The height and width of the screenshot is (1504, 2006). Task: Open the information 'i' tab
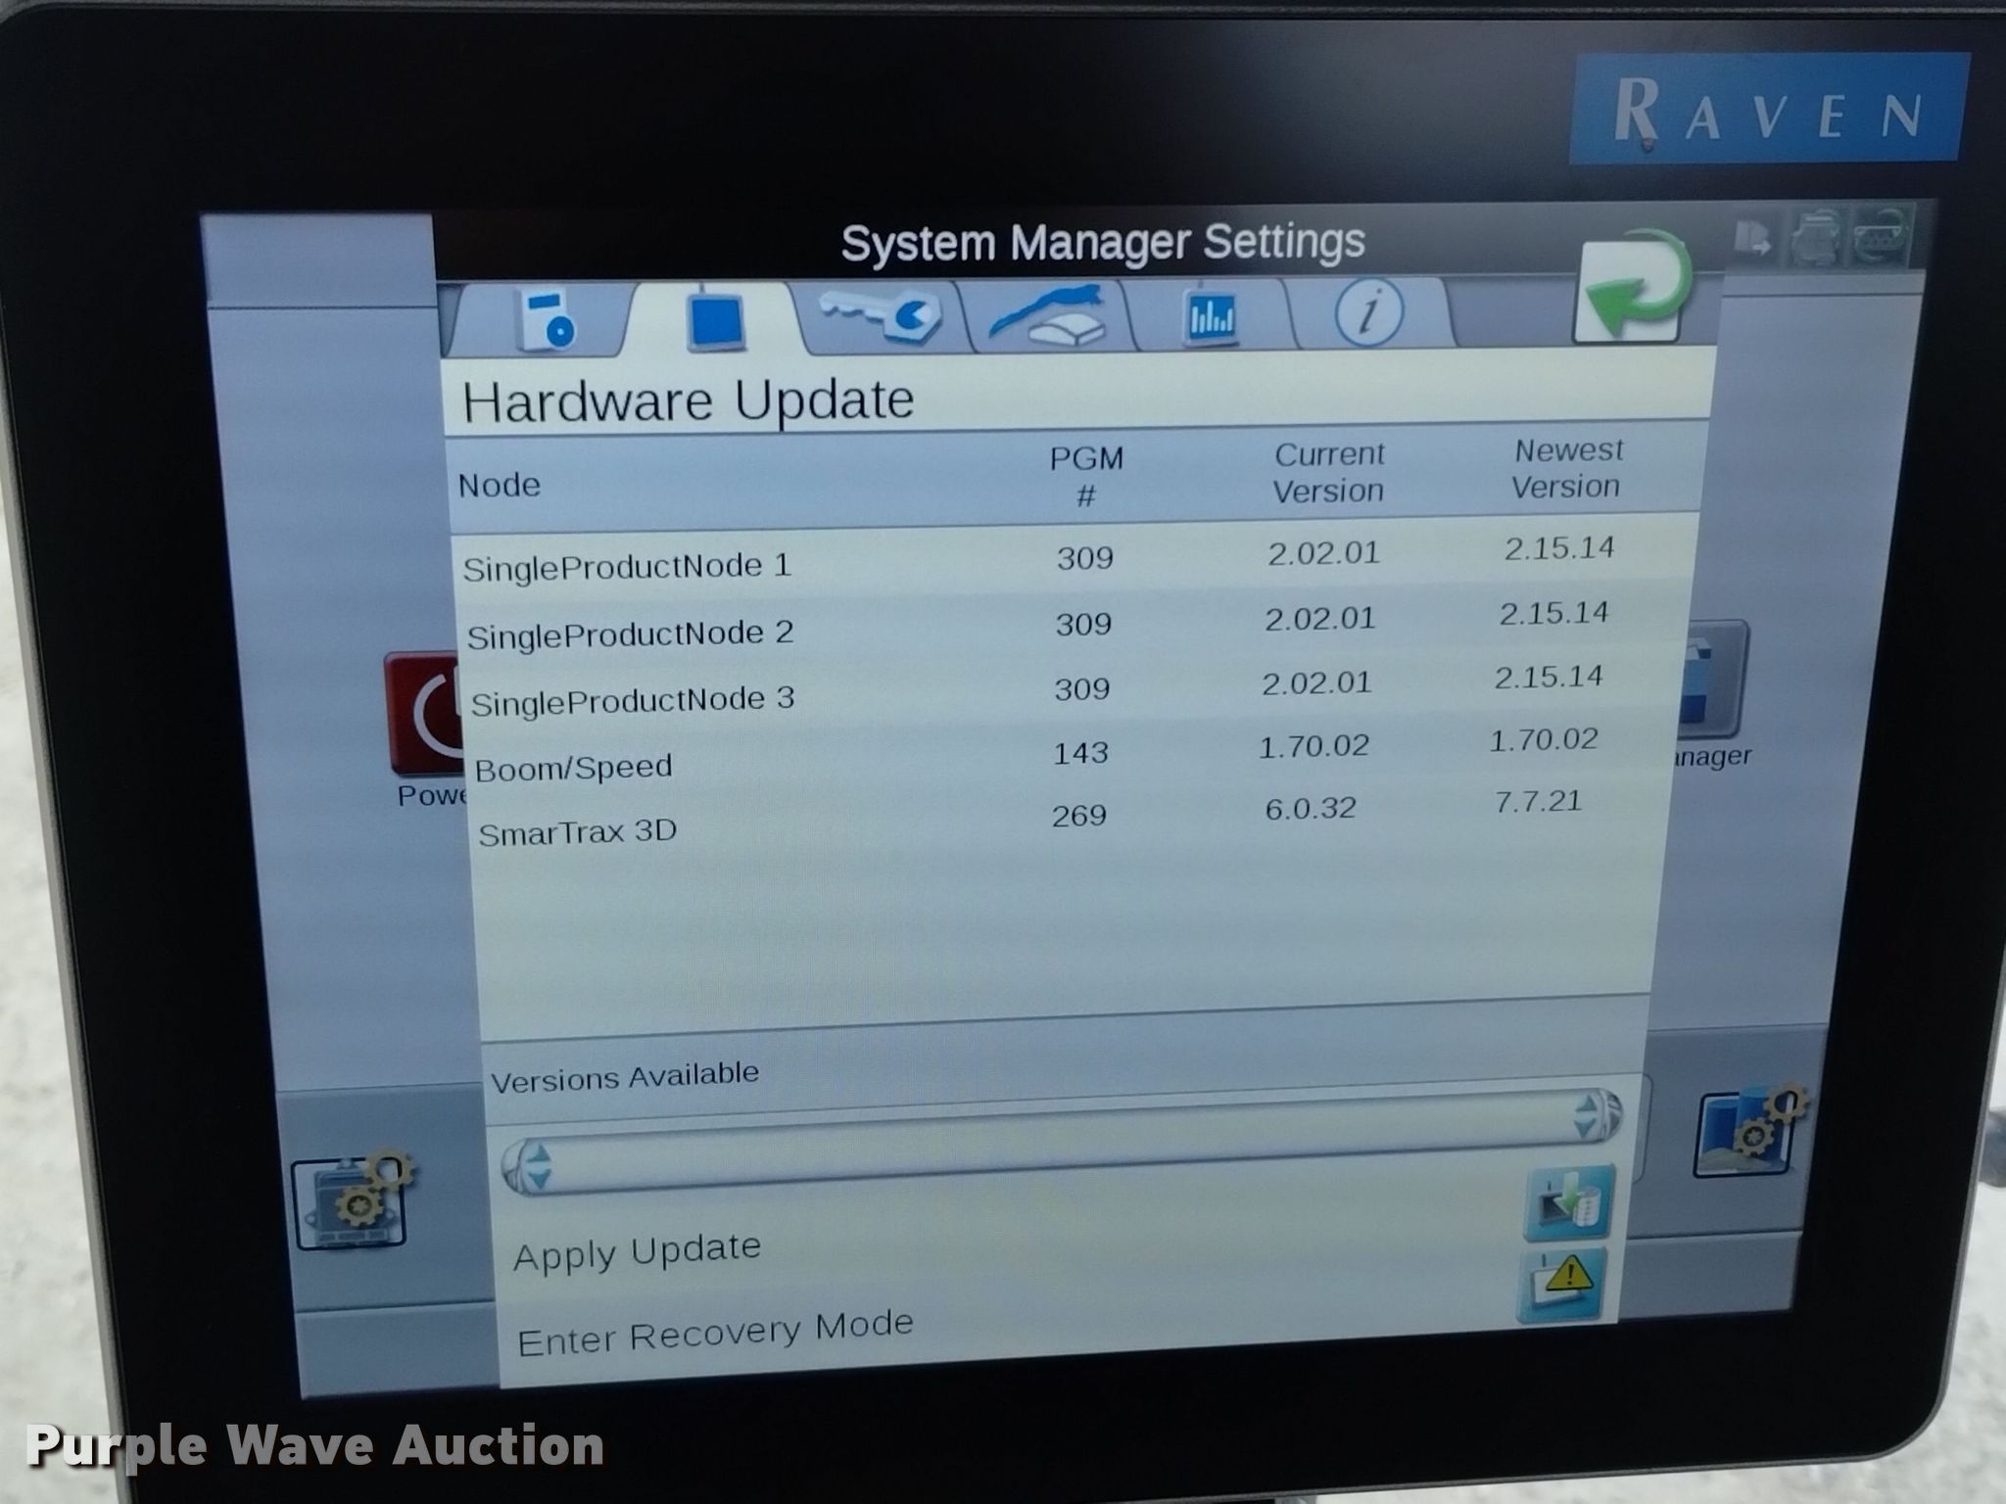1368,313
